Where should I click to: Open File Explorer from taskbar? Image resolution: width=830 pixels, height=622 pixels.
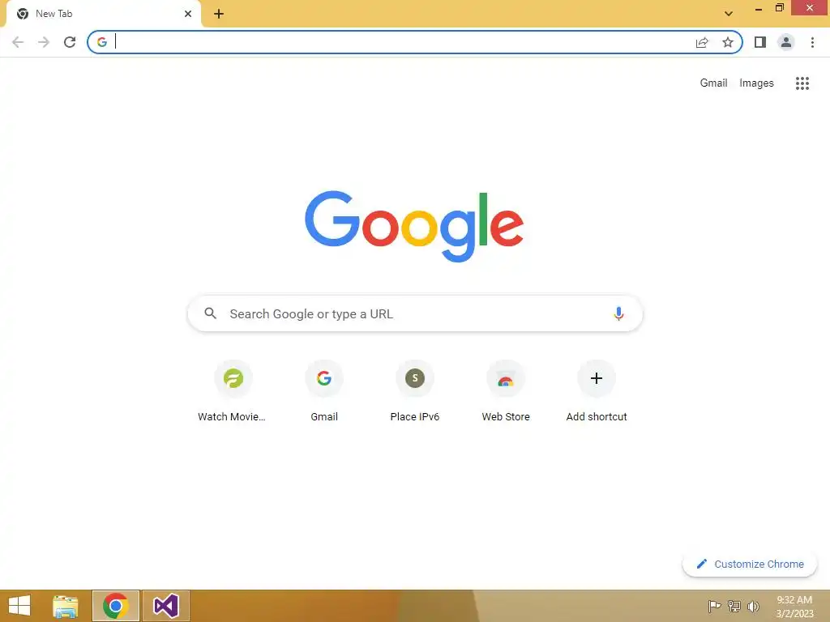[x=66, y=606]
